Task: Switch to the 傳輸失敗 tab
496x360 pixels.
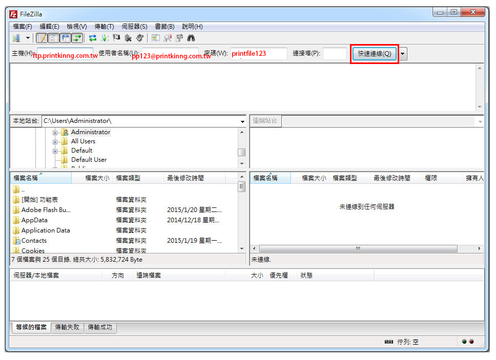Action: click(67, 327)
